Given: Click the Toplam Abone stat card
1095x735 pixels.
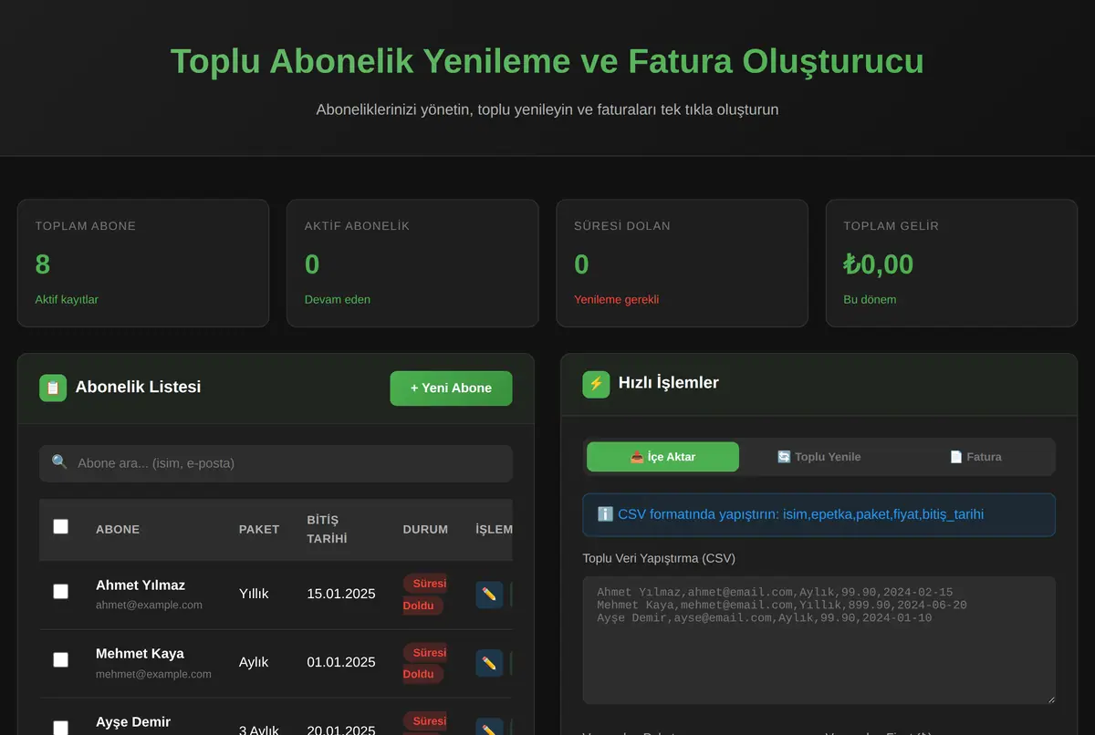Looking at the screenshot, I should pos(143,264).
